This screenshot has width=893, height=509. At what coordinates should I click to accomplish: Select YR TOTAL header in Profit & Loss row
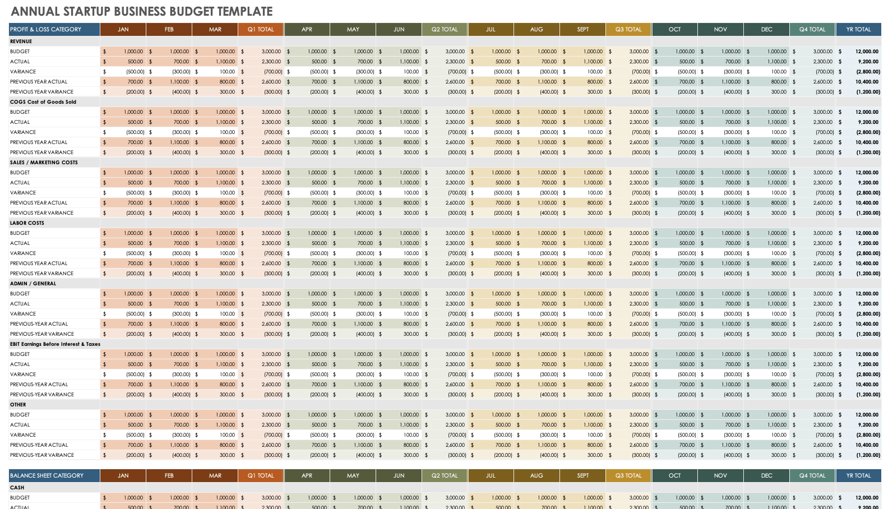(859, 29)
